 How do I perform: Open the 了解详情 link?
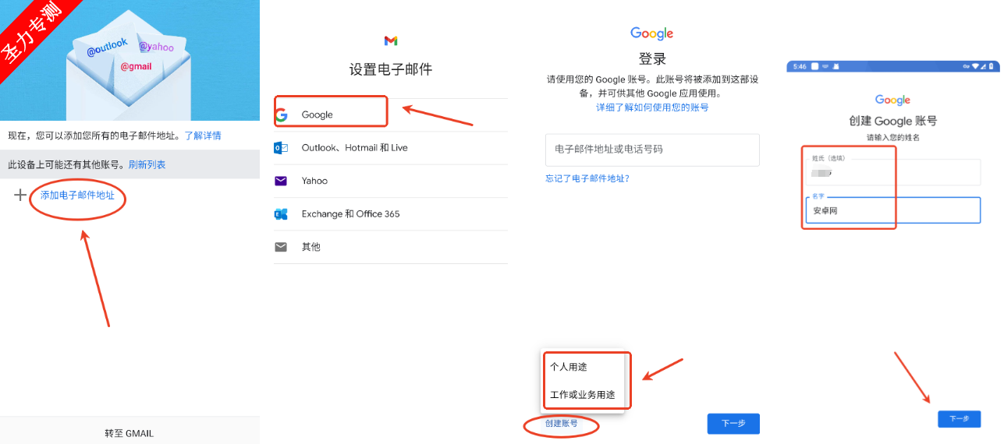pos(203,136)
